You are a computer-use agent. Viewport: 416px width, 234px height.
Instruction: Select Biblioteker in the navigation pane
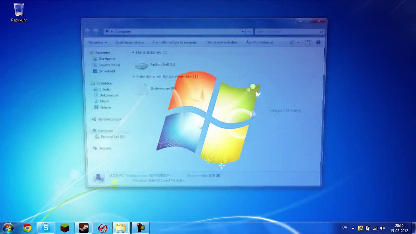[x=104, y=83]
